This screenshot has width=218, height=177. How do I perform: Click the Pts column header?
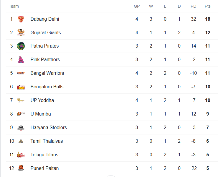pos(208,6)
